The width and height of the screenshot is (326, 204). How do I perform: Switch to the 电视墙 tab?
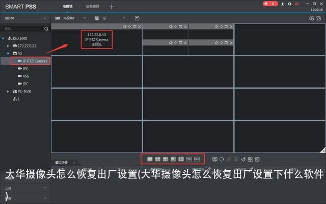pos(68,7)
